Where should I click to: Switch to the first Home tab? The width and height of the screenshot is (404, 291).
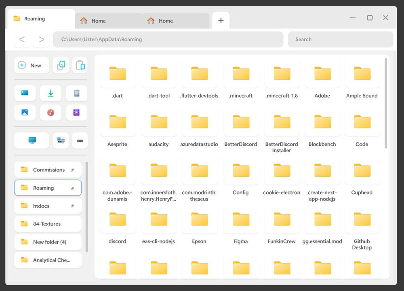click(108, 21)
